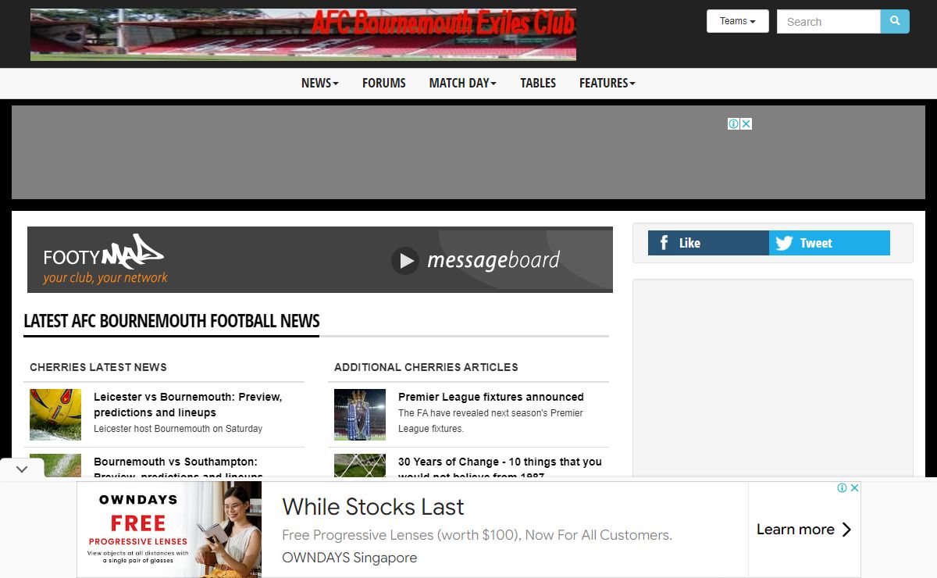
Task: Click 'ADDITIONAL CHERRIES ARTICLES' heading
Action: (426, 367)
